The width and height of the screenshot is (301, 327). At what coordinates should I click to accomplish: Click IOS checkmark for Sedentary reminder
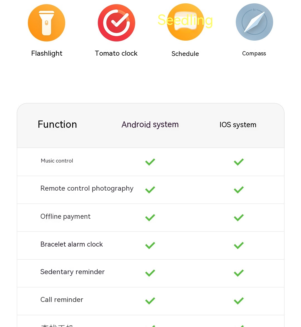tap(239, 273)
